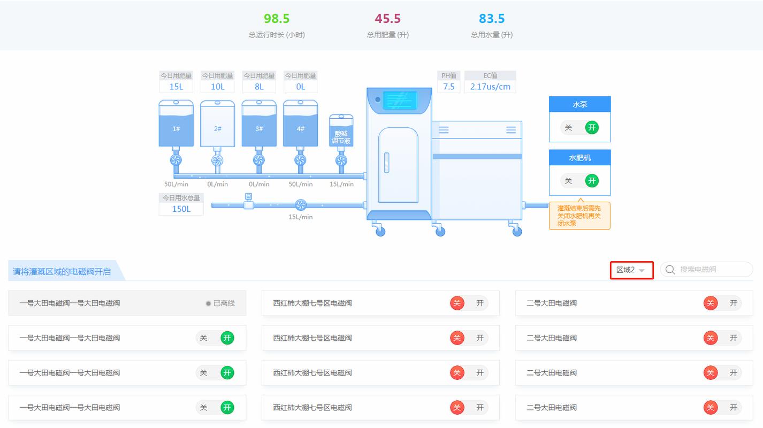Click the 今日用水总量 label

pyautogui.click(x=181, y=198)
